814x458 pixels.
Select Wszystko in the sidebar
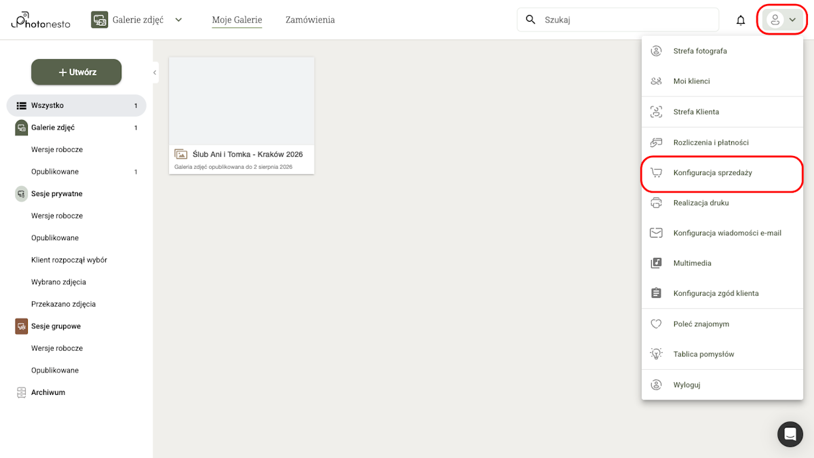(x=76, y=105)
